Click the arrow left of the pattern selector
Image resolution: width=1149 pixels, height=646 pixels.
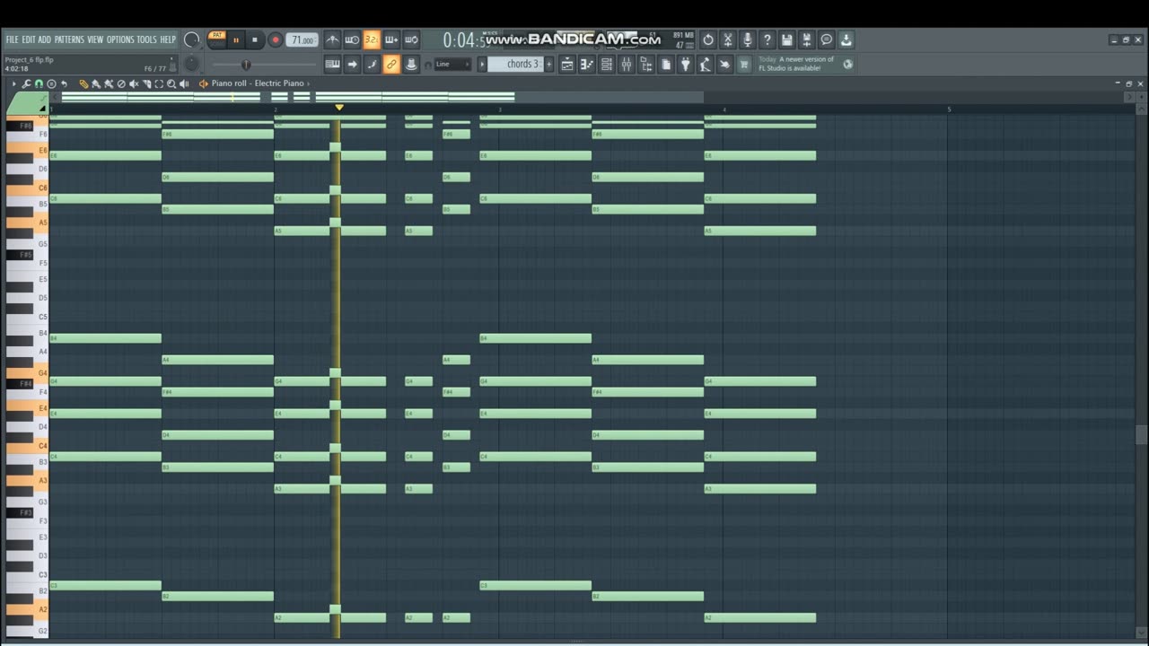coord(481,64)
